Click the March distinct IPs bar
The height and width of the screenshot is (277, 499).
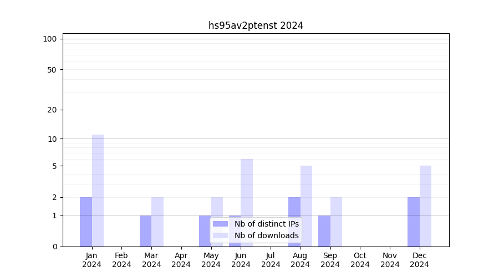[145, 231]
